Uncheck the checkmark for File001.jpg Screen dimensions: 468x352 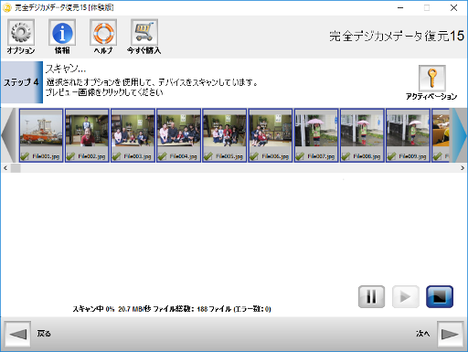(25, 156)
